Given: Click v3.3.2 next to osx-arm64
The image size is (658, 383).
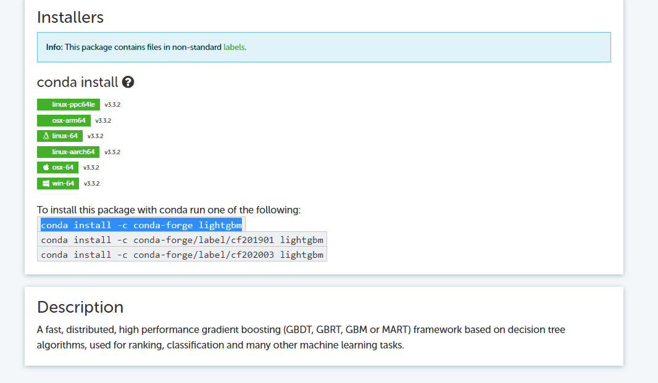Looking at the screenshot, I should pos(103,120).
